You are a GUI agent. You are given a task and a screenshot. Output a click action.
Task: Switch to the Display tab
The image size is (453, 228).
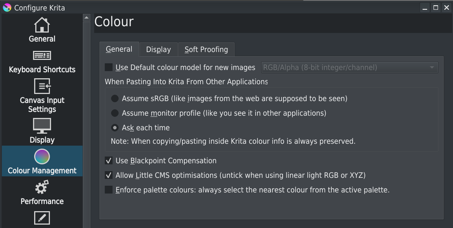pos(158,49)
